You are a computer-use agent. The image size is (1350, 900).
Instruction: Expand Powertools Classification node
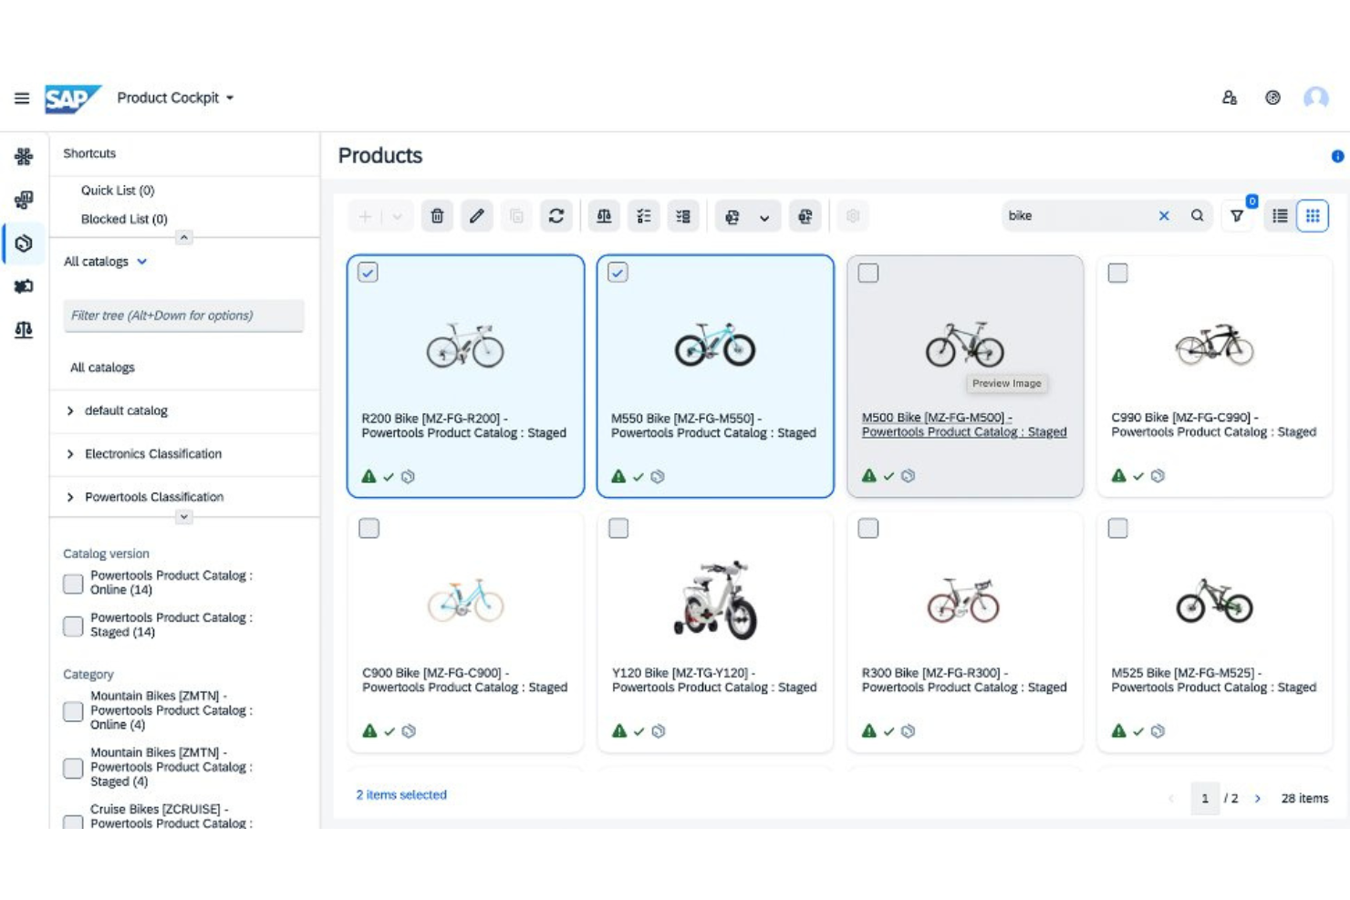pos(70,497)
